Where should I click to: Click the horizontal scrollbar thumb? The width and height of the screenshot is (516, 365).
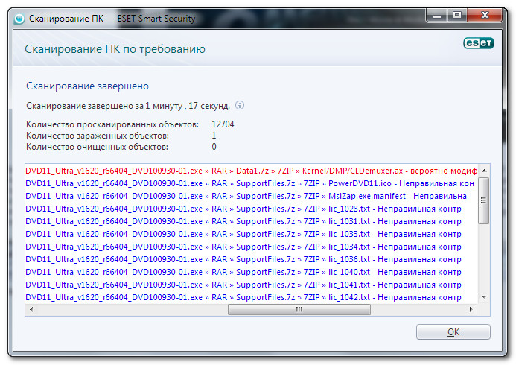(299, 309)
